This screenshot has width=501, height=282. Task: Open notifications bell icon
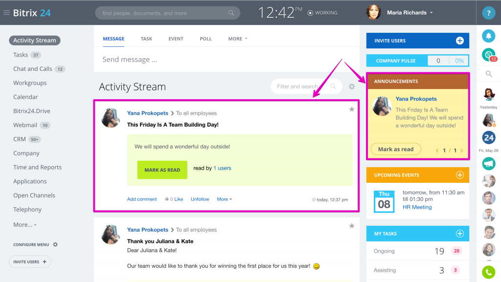(x=489, y=36)
